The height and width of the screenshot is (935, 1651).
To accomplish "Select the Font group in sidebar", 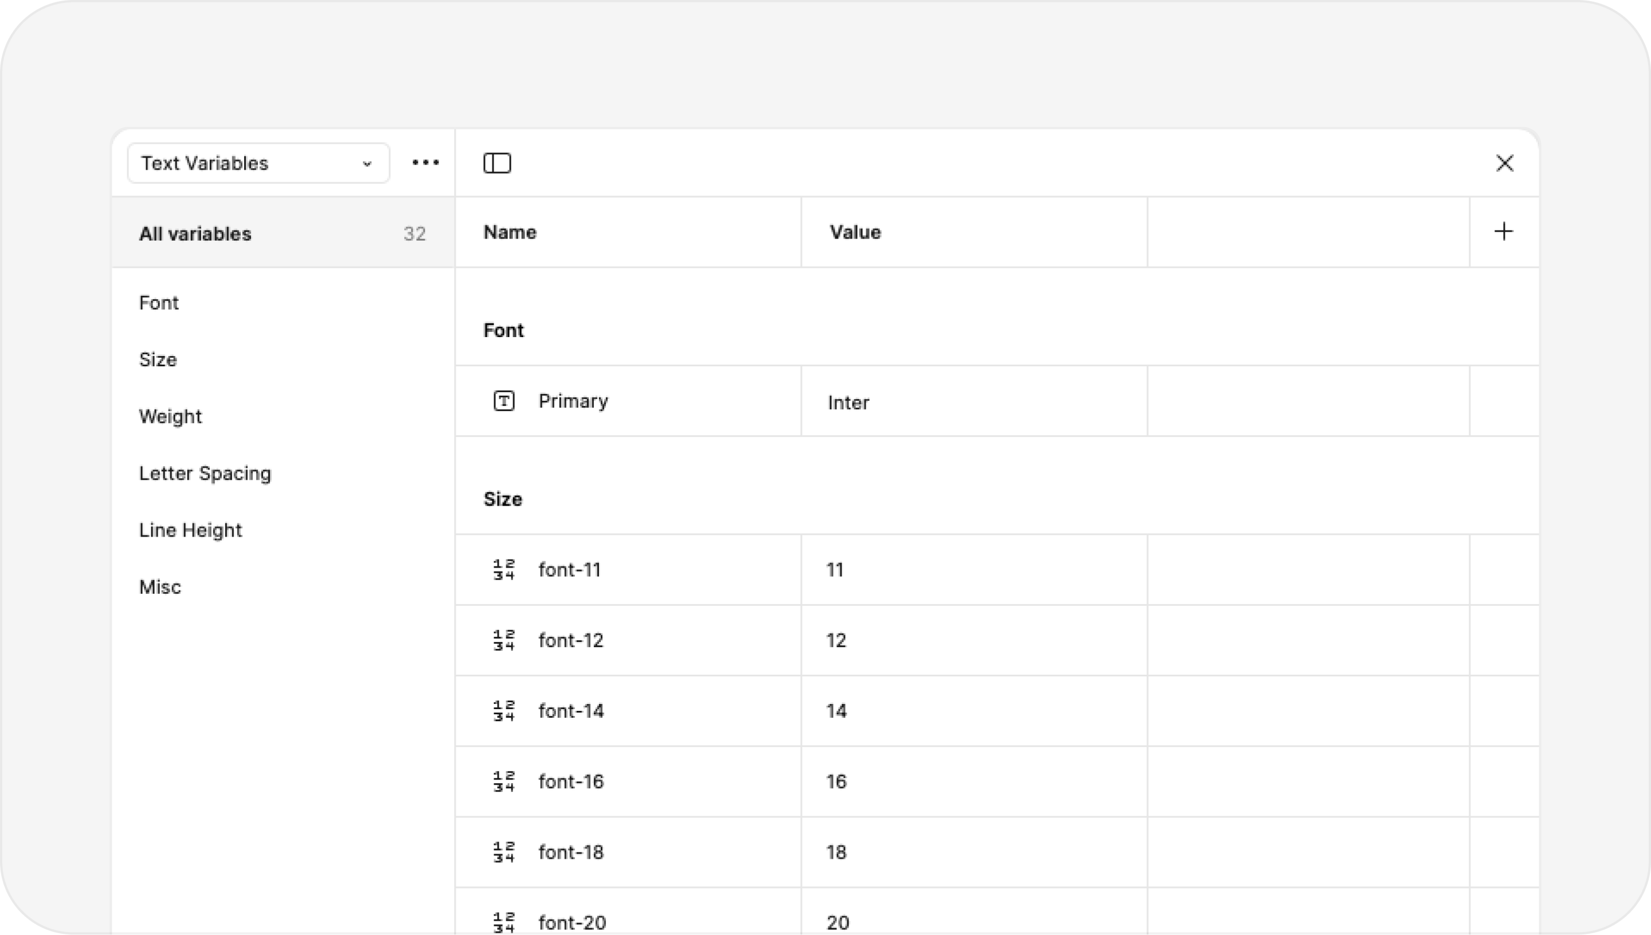I will pyautogui.click(x=159, y=303).
